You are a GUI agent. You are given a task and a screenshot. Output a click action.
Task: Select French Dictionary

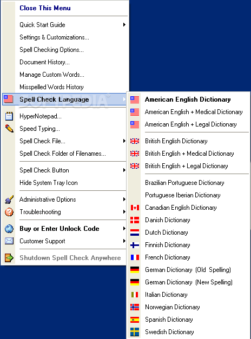click(168, 257)
